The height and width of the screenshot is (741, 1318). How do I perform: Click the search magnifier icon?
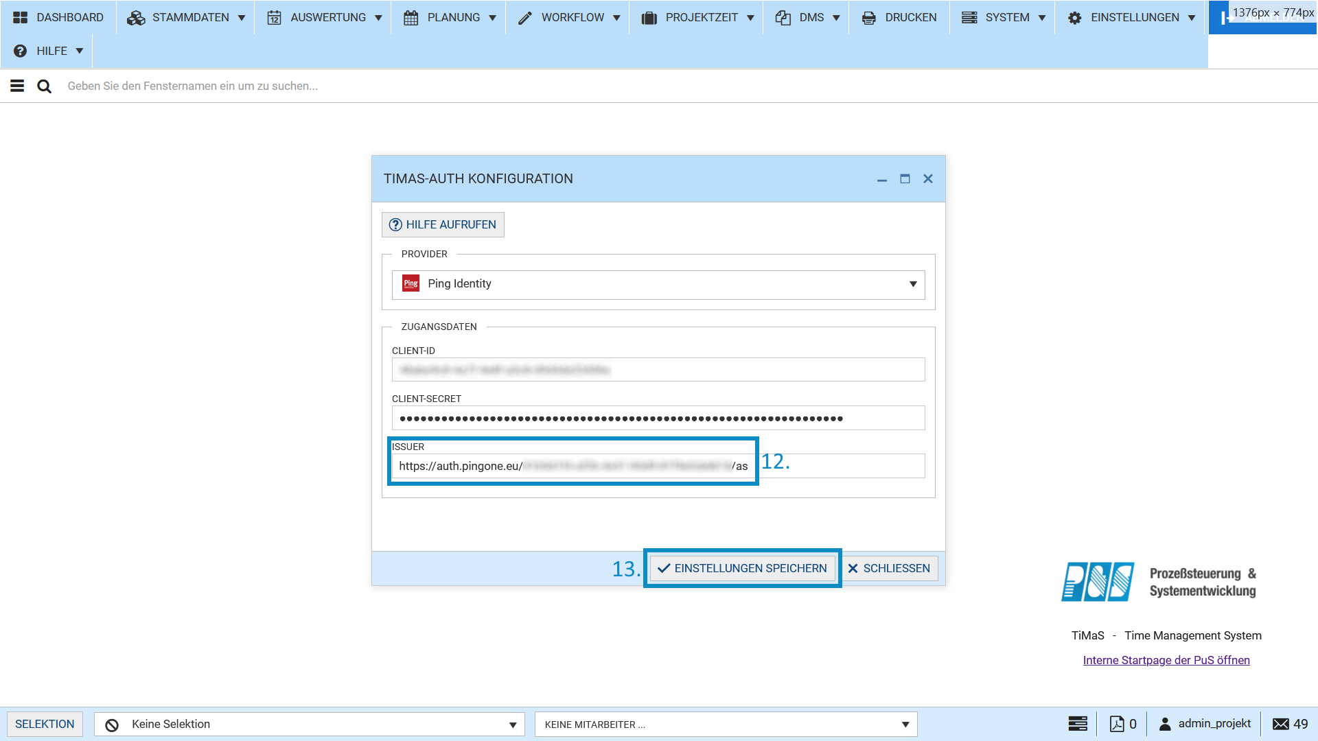[44, 86]
